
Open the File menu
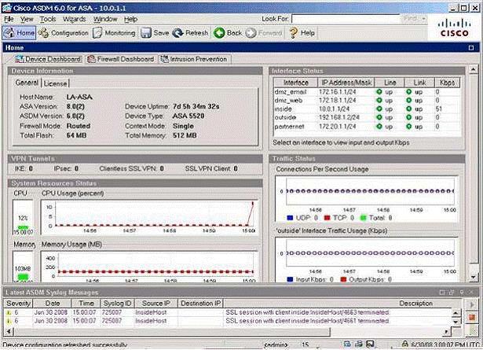[9, 19]
